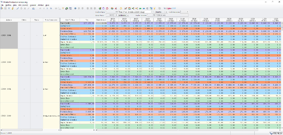The image size is (283, 135).
Task: Click the orange circular refresh icon
Action: (x=121, y=8)
